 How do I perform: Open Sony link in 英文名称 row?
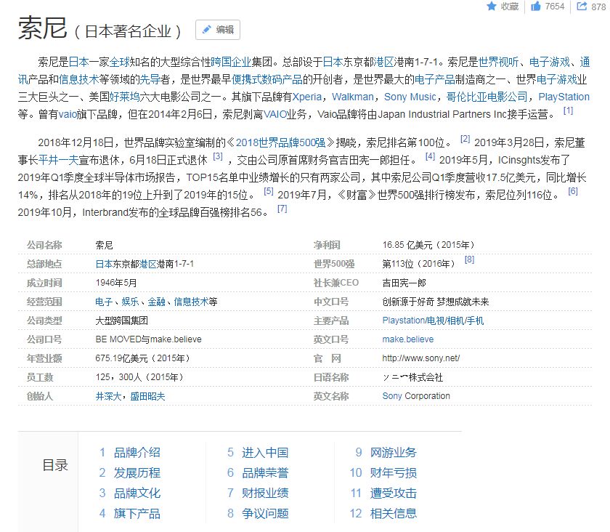(391, 396)
